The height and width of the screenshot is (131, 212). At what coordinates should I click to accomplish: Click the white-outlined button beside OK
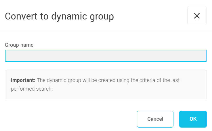click(155, 119)
